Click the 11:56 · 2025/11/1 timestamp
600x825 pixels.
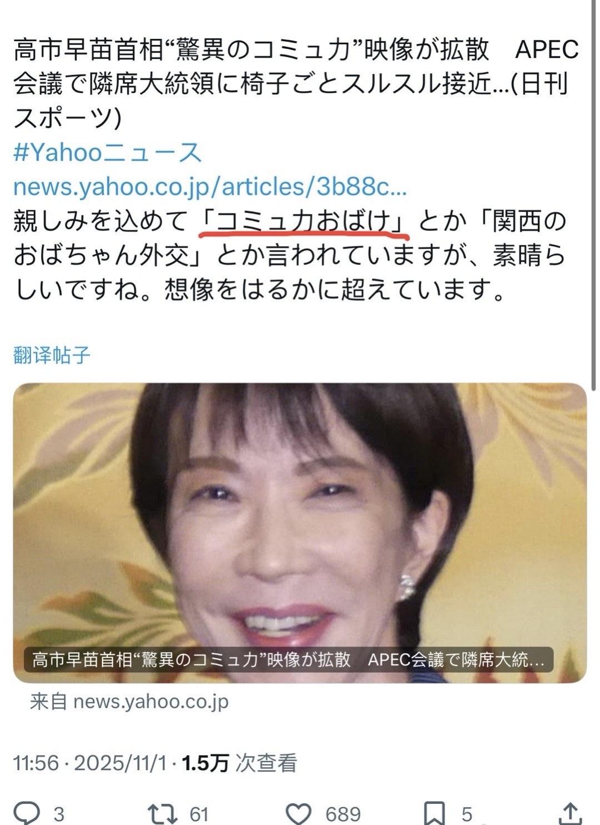[90, 763]
